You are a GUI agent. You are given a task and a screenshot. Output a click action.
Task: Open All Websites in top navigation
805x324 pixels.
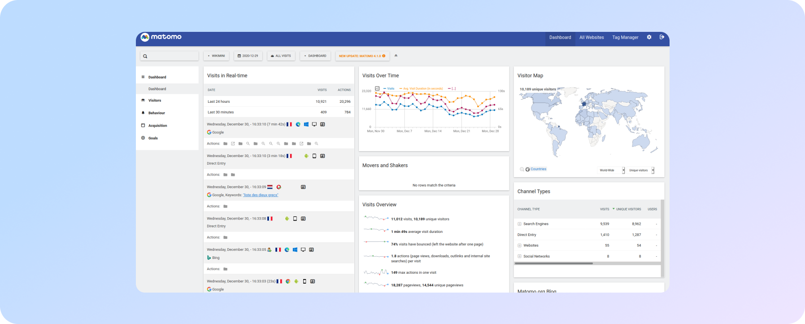pos(592,37)
